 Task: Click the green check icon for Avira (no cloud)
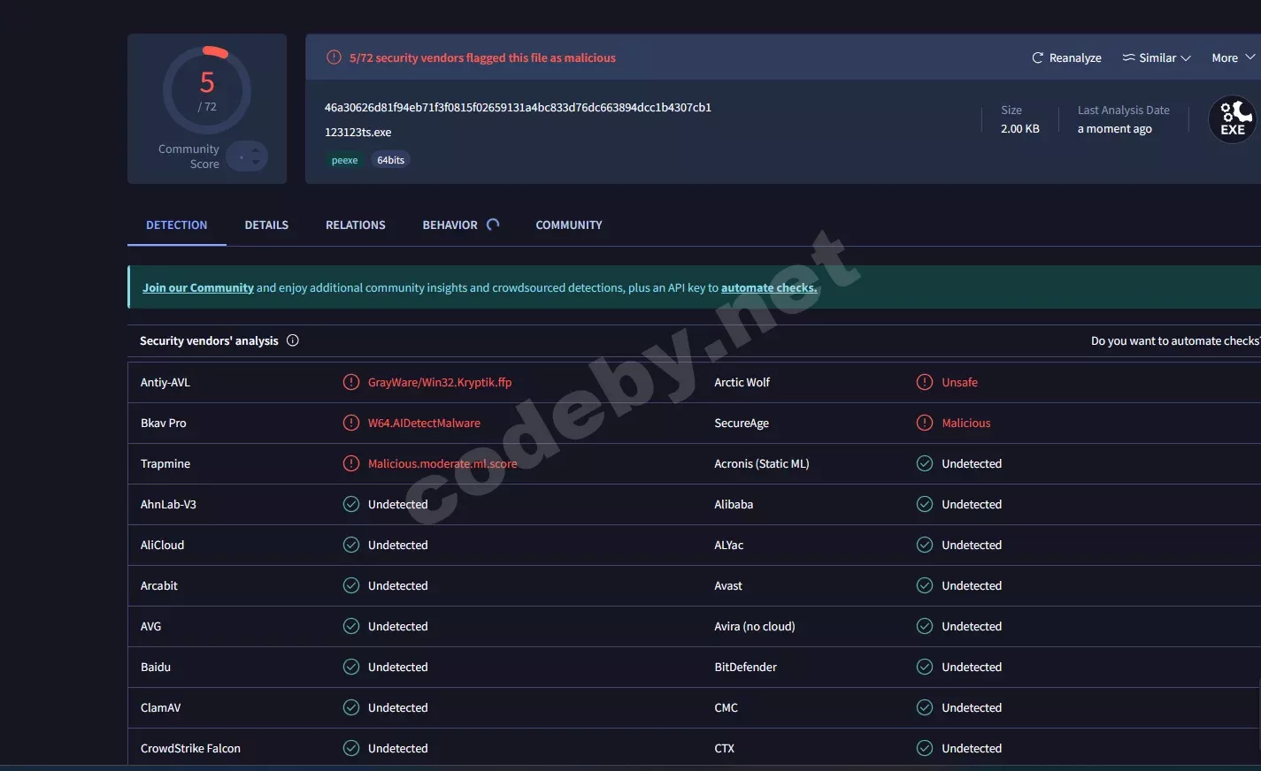[925, 626]
